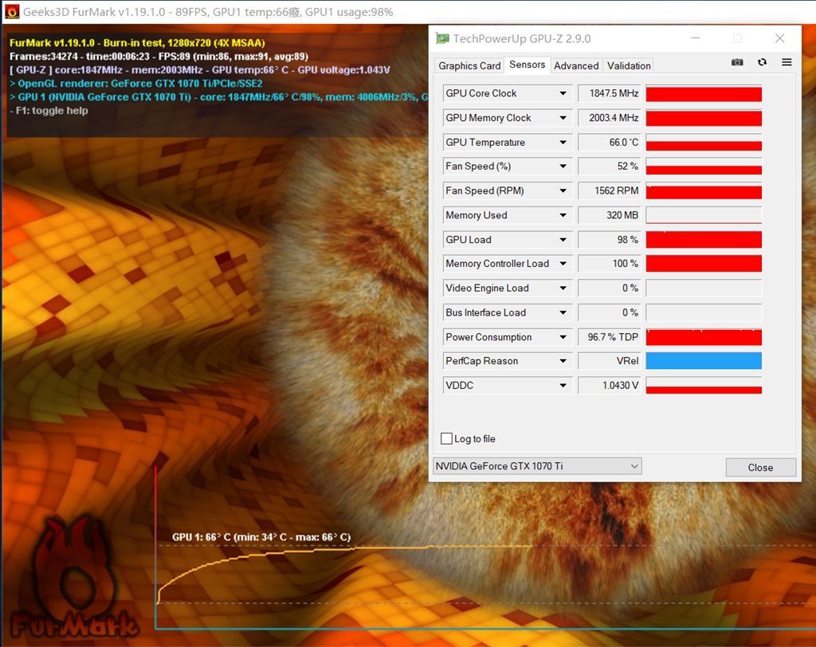816x647 pixels.
Task: Click the 52 % fan speed value
Action: pos(608,166)
